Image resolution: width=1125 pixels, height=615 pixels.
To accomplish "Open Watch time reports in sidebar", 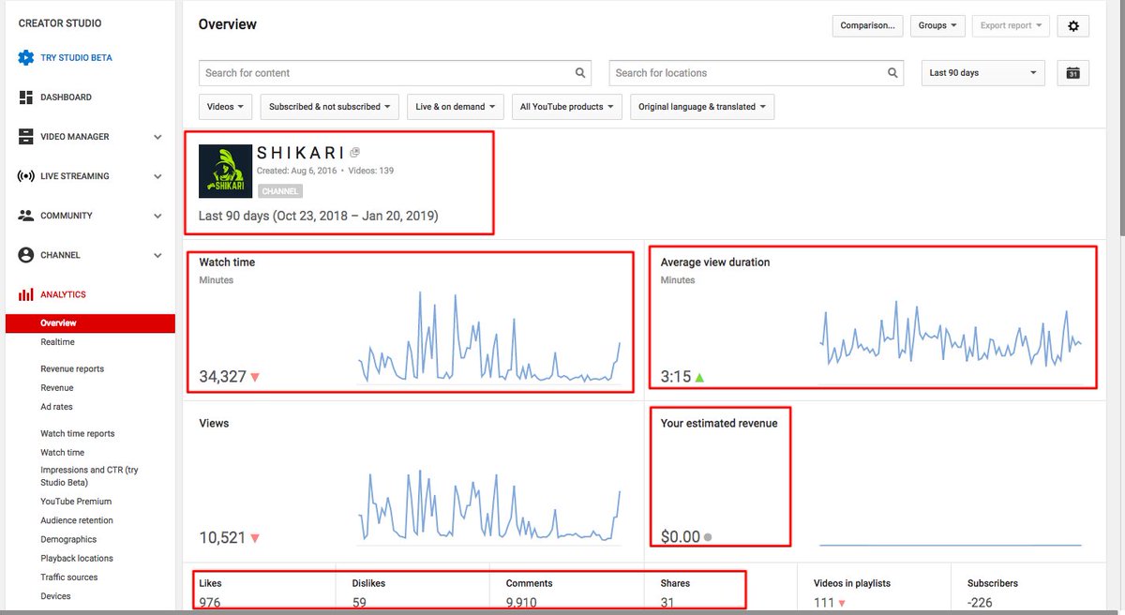I will click(78, 434).
